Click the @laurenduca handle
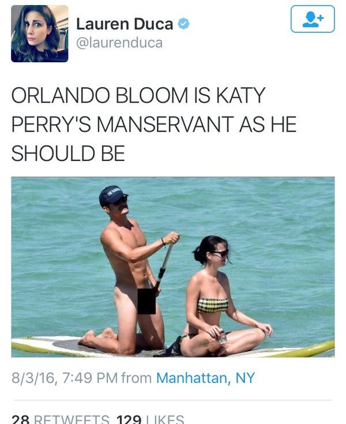 119,43
